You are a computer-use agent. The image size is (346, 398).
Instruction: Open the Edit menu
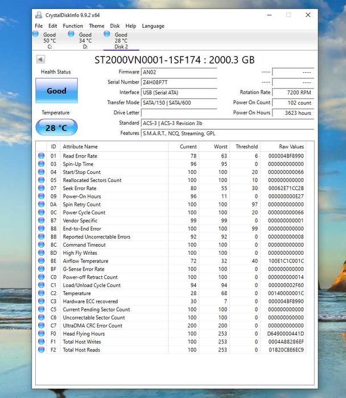point(52,26)
